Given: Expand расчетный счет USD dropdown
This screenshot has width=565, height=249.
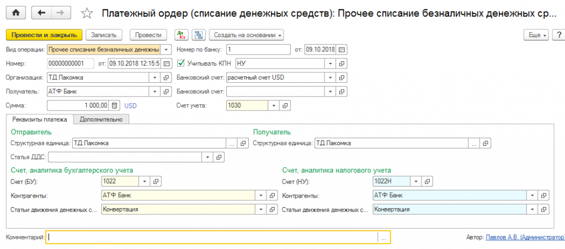Looking at the screenshot, I should pos(330,77).
